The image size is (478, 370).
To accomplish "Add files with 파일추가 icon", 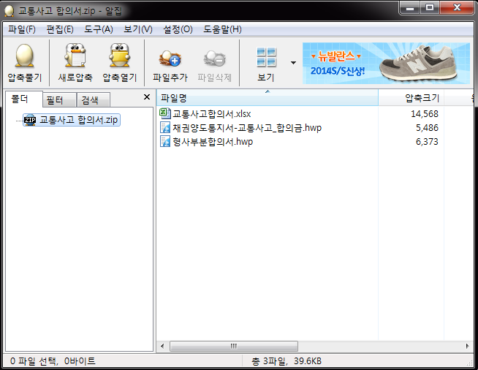I will tap(170, 58).
